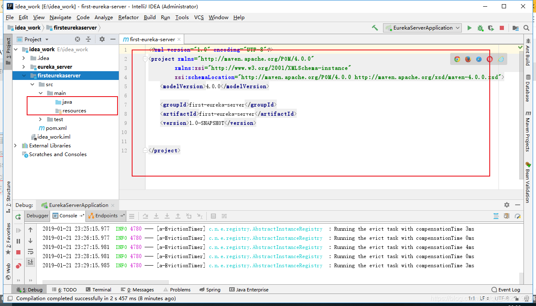Open Spring Boot health gauge icon

tap(518, 216)
